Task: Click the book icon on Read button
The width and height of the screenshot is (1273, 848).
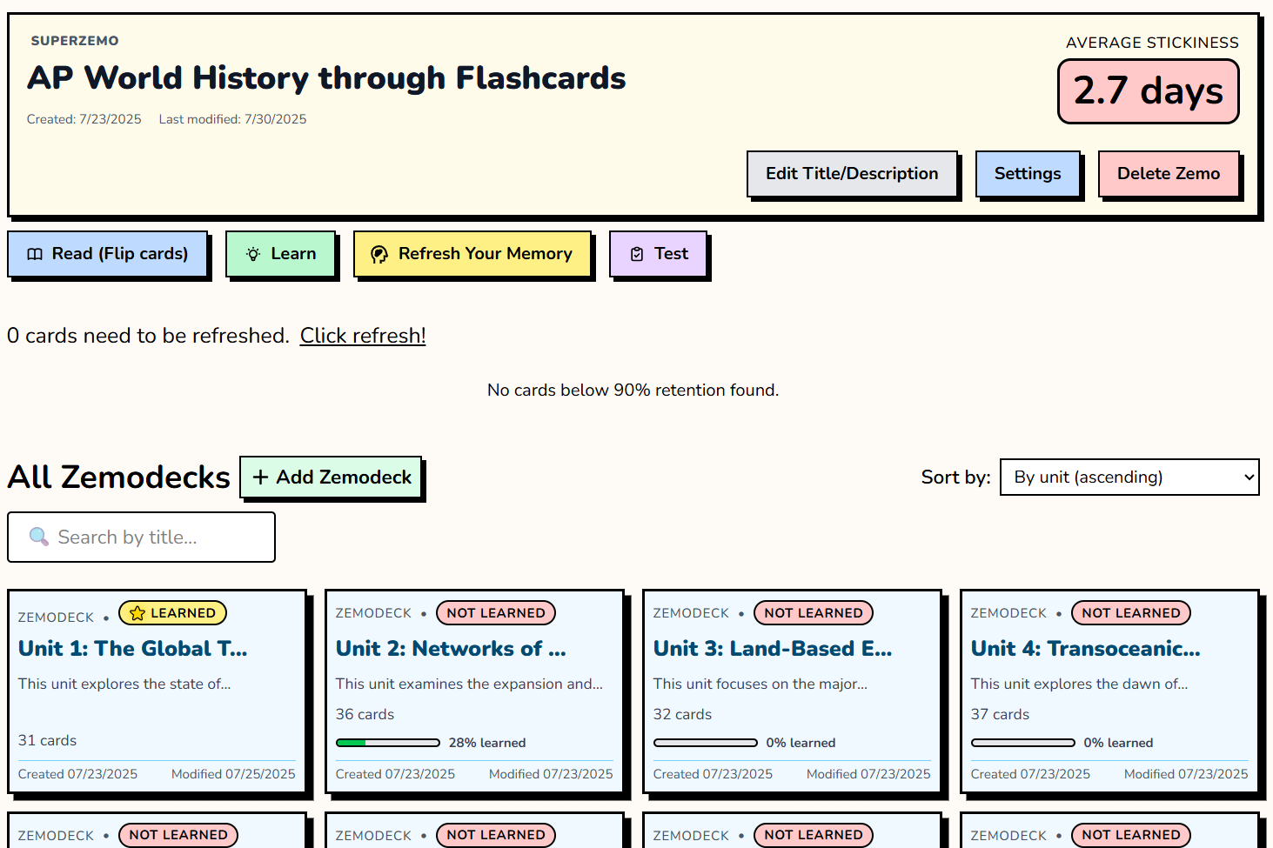Action: (35, 254)
